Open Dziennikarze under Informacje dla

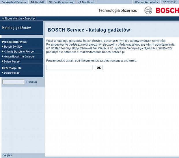12,73
